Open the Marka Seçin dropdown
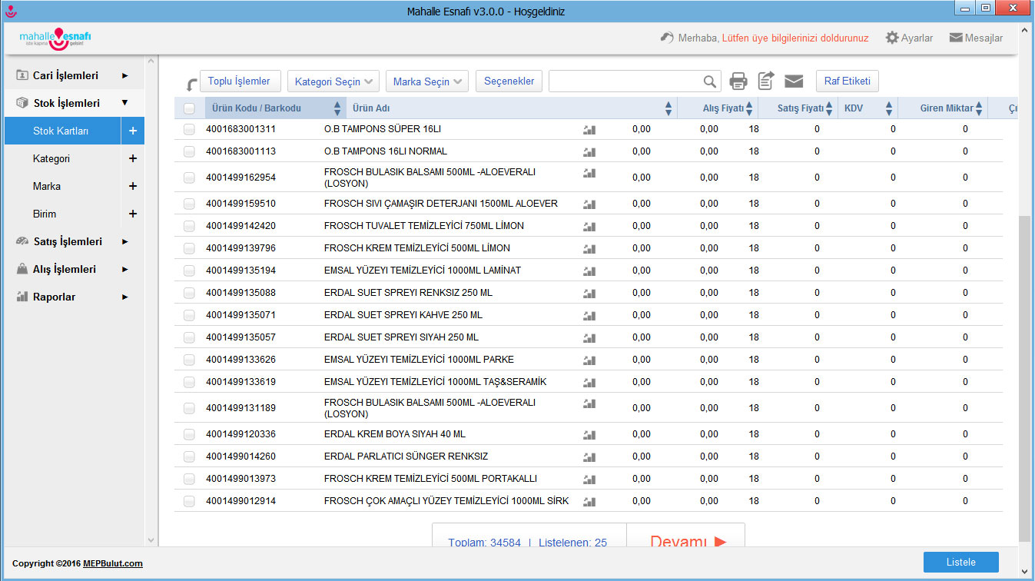The image size is (1035, 581). point(427,81)
